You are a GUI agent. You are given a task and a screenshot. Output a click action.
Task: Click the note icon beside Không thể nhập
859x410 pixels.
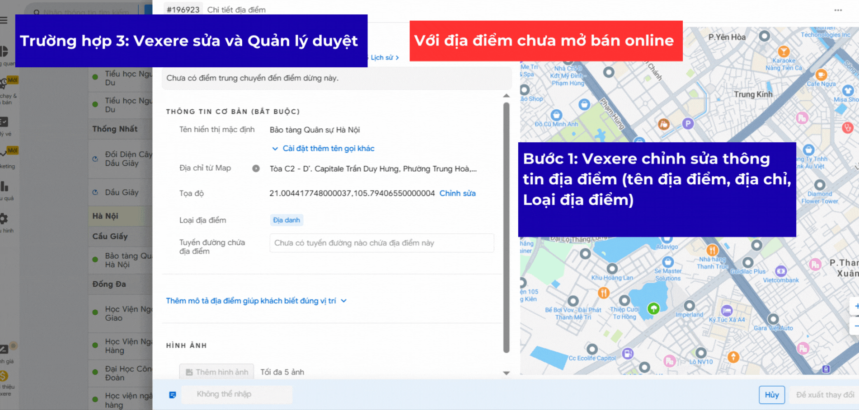pos(173,395)
